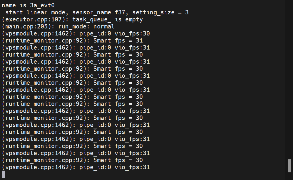This screenshot has height=180, width=293.
Task: Click the terminal scrollbar thumb
Action: pos(289,166)
